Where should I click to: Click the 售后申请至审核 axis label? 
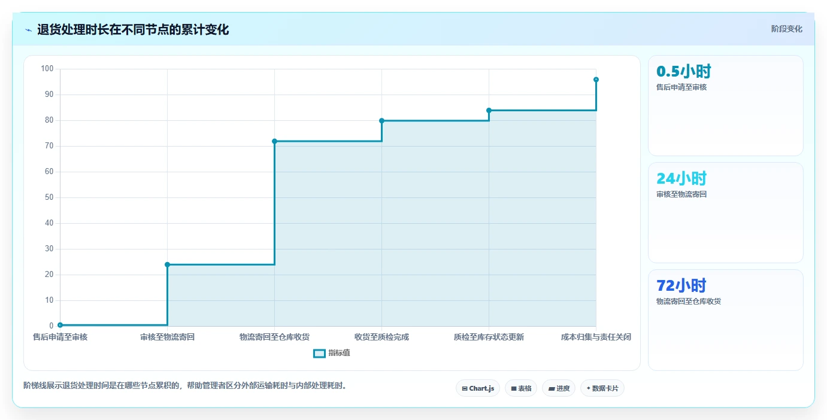60,337
